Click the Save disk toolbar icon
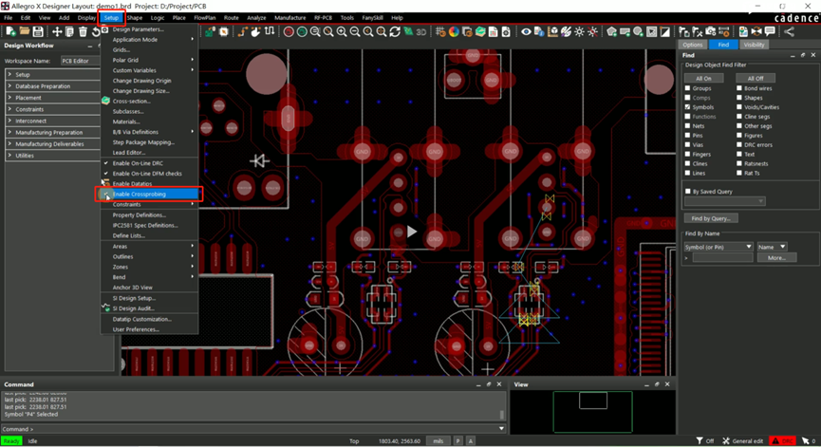Image resolution: width=821 pixels, height=447 pixels. coord(38,32)
